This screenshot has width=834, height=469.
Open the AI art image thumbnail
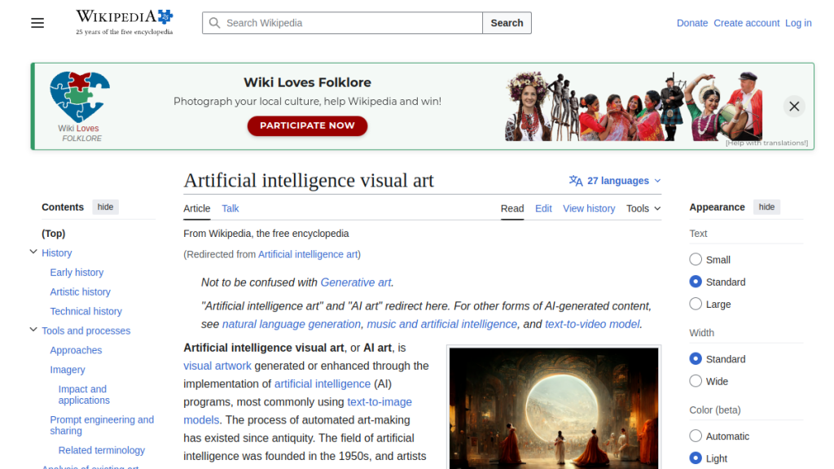pyautogui.click(x=553, y=407)
